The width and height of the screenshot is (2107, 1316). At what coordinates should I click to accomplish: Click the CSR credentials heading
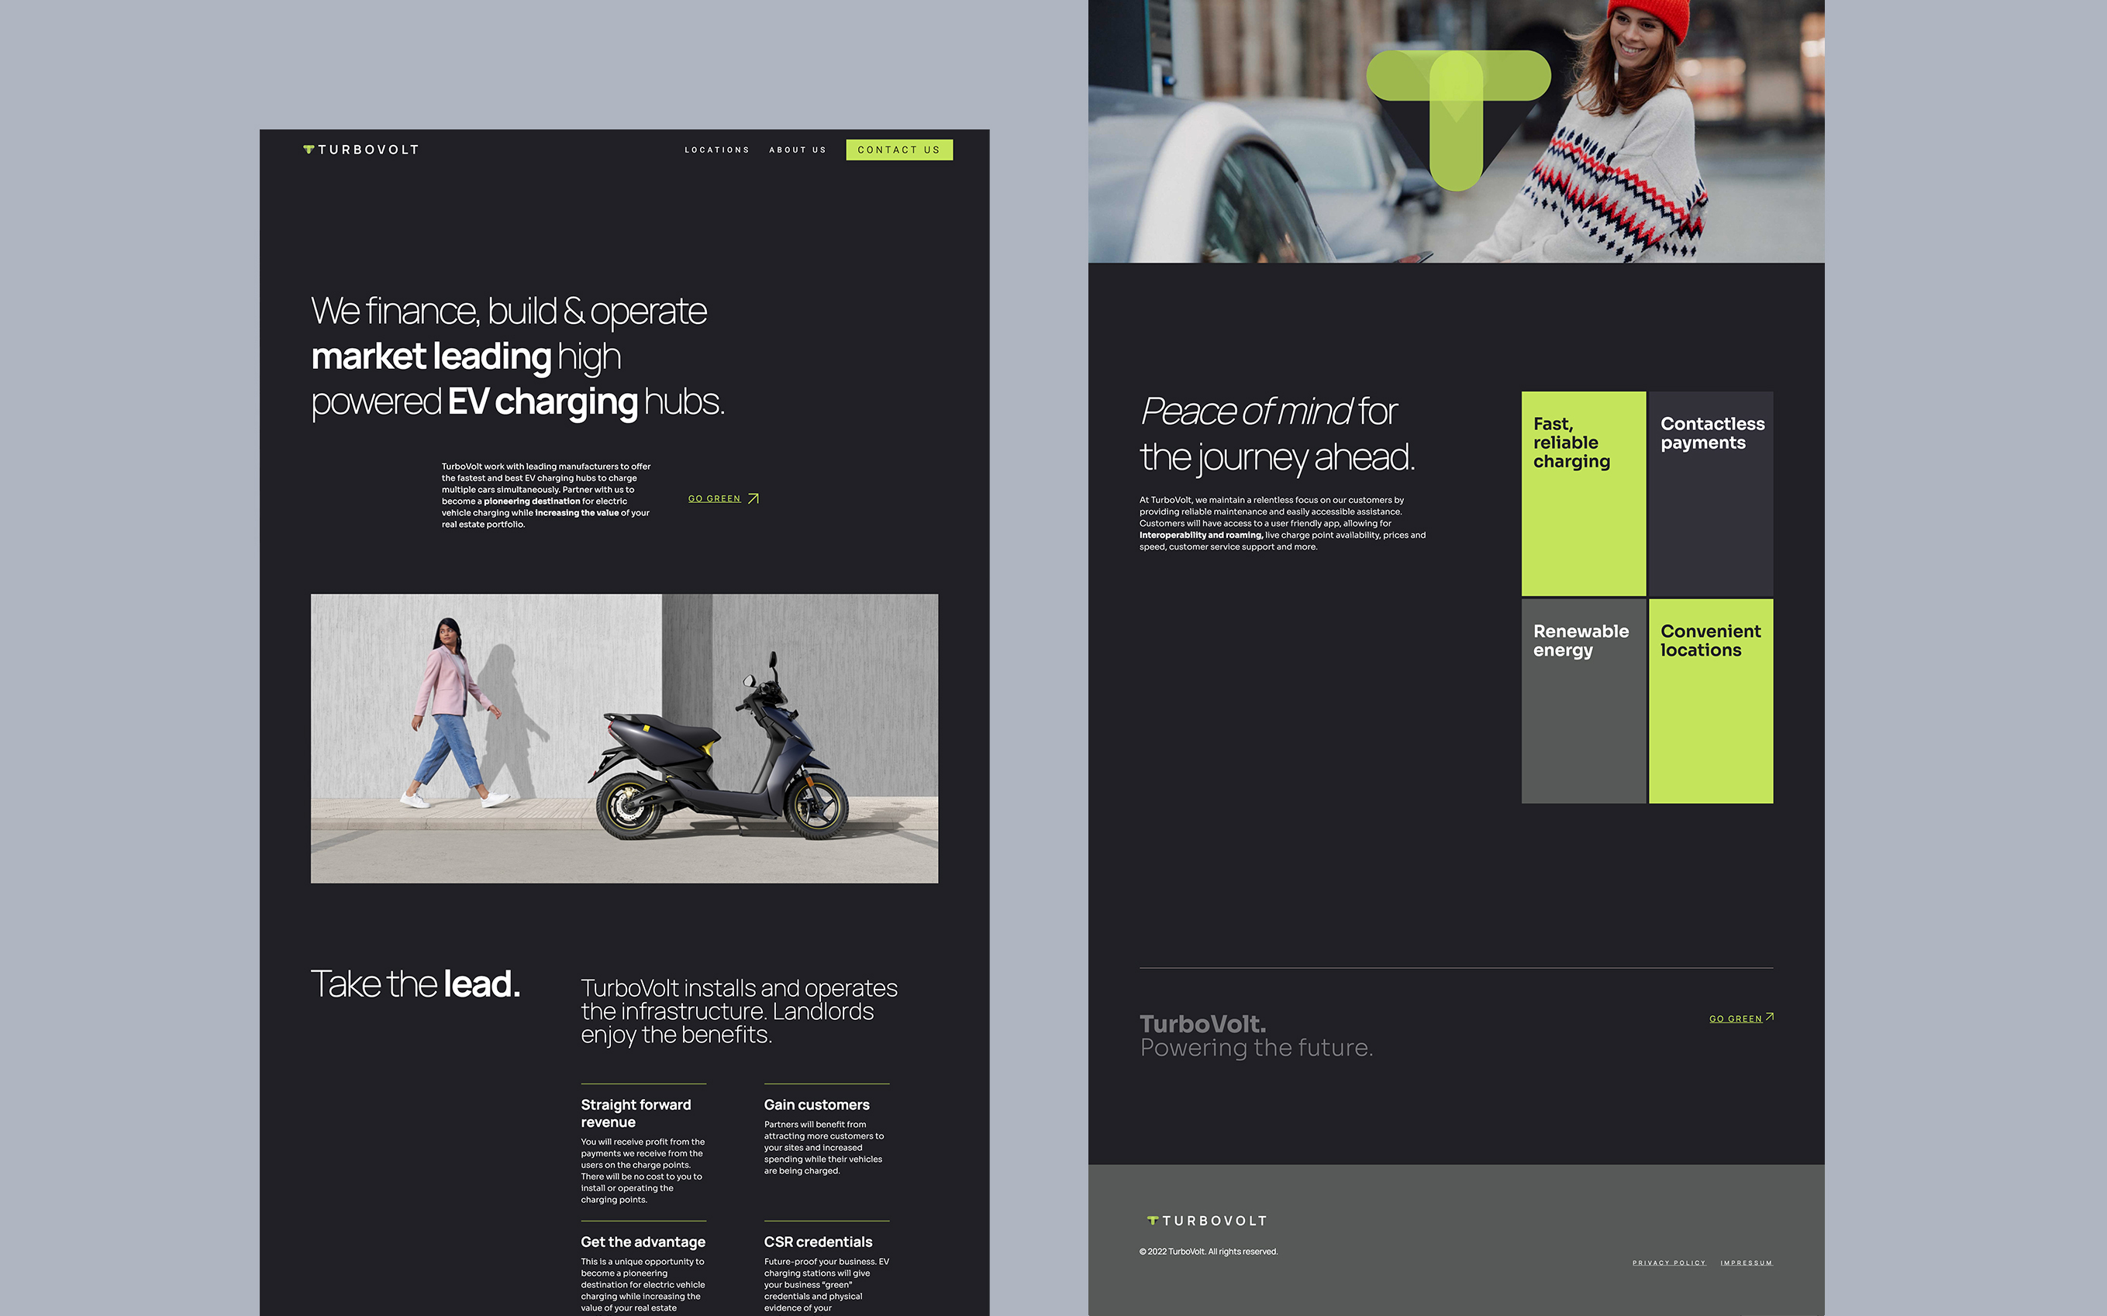tap(817, 1242)
